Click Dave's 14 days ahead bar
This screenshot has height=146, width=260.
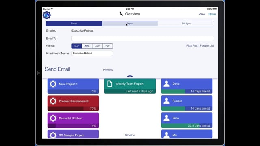(187, 91)
